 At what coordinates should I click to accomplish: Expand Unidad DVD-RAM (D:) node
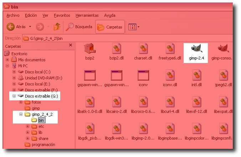14,78
